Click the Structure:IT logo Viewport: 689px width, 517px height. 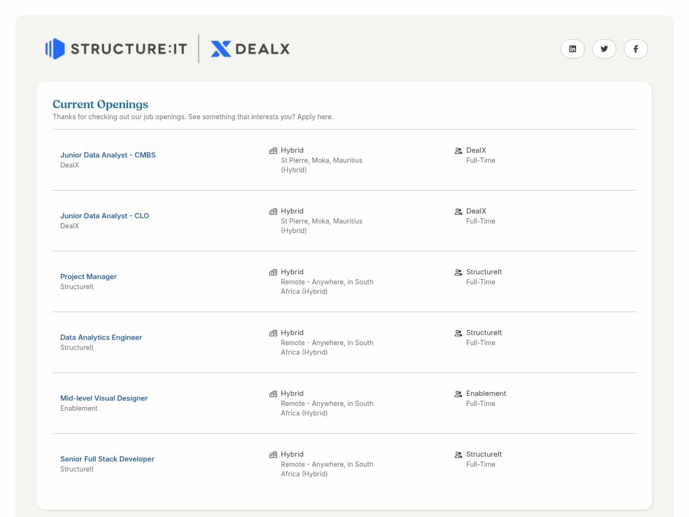coord(116,49)
